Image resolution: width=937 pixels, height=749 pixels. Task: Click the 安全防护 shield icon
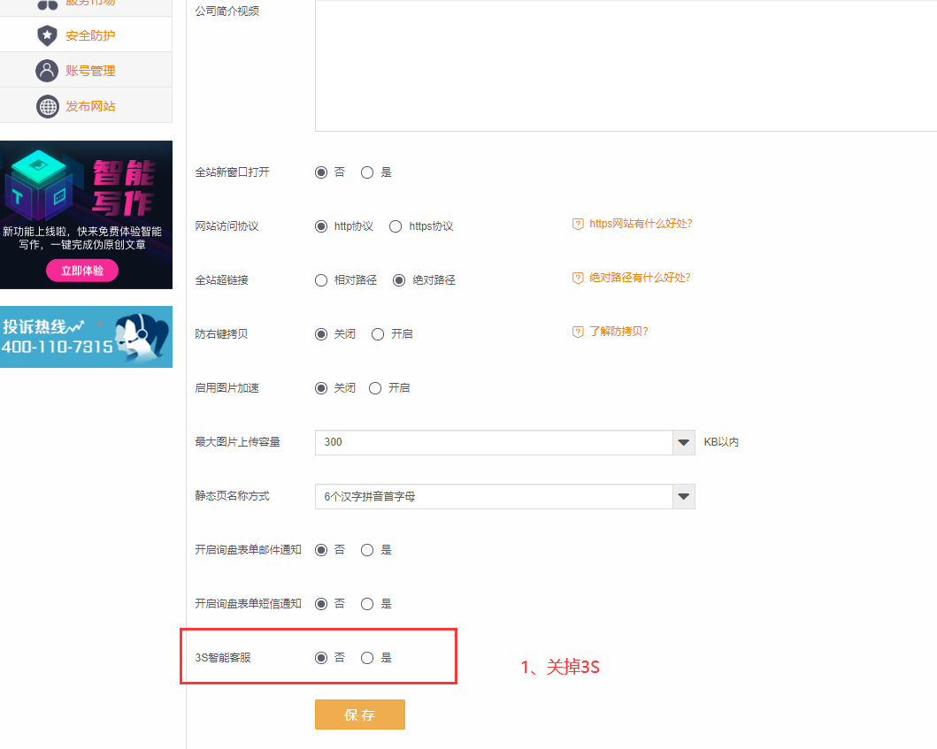[x=47, y=35]
